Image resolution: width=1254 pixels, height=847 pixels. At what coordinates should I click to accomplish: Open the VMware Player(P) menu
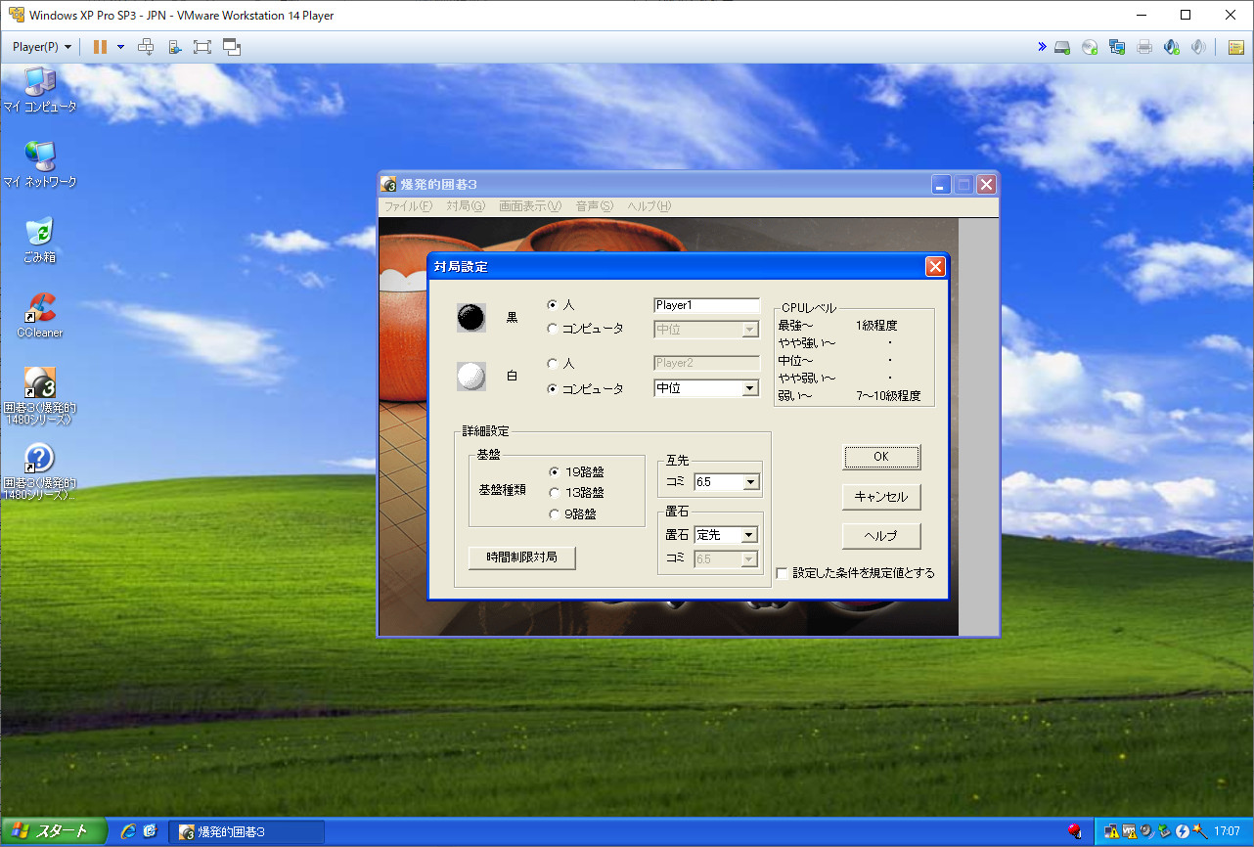pos(42,47)
